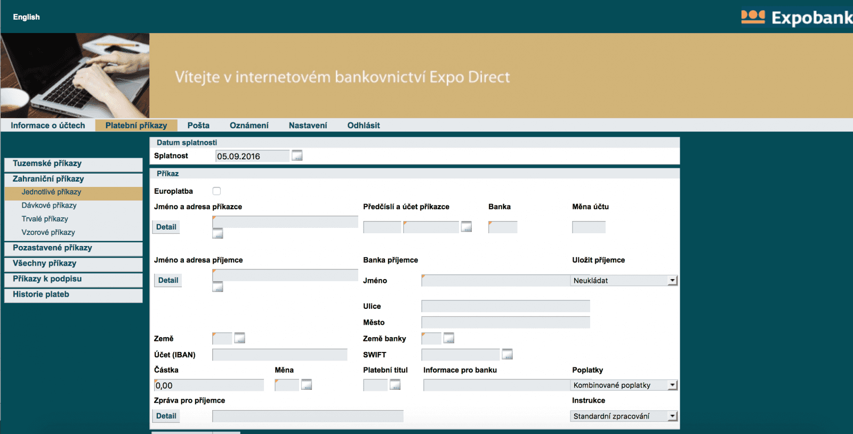853x434 pixels.
Task: Open lookup icon below recipient name field
Action: coord(218,287)
